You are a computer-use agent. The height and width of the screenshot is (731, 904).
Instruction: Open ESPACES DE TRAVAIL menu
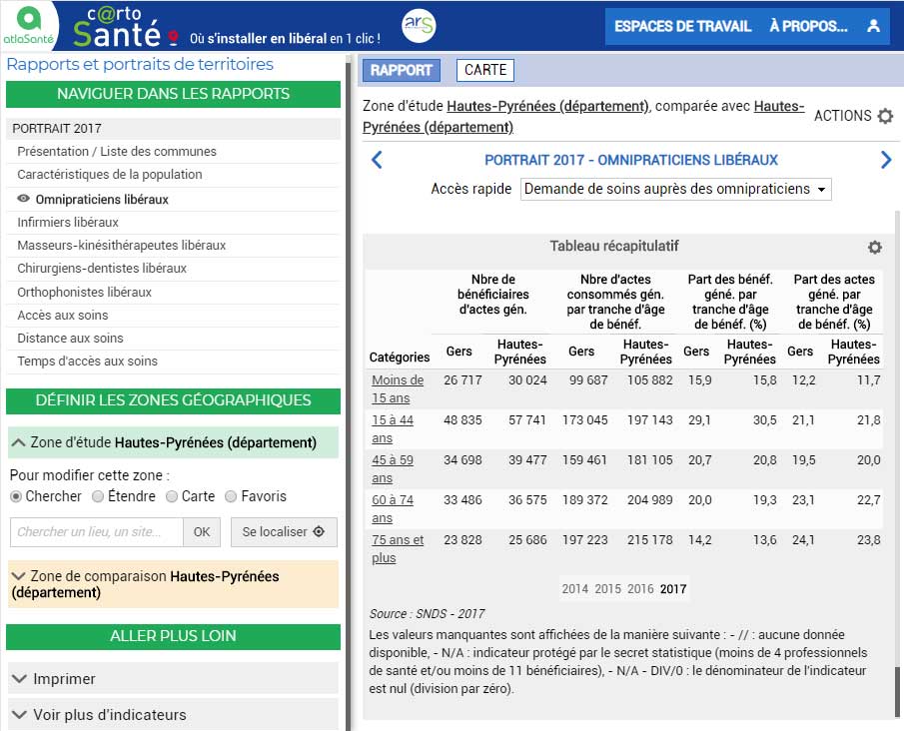pos(682,27)
